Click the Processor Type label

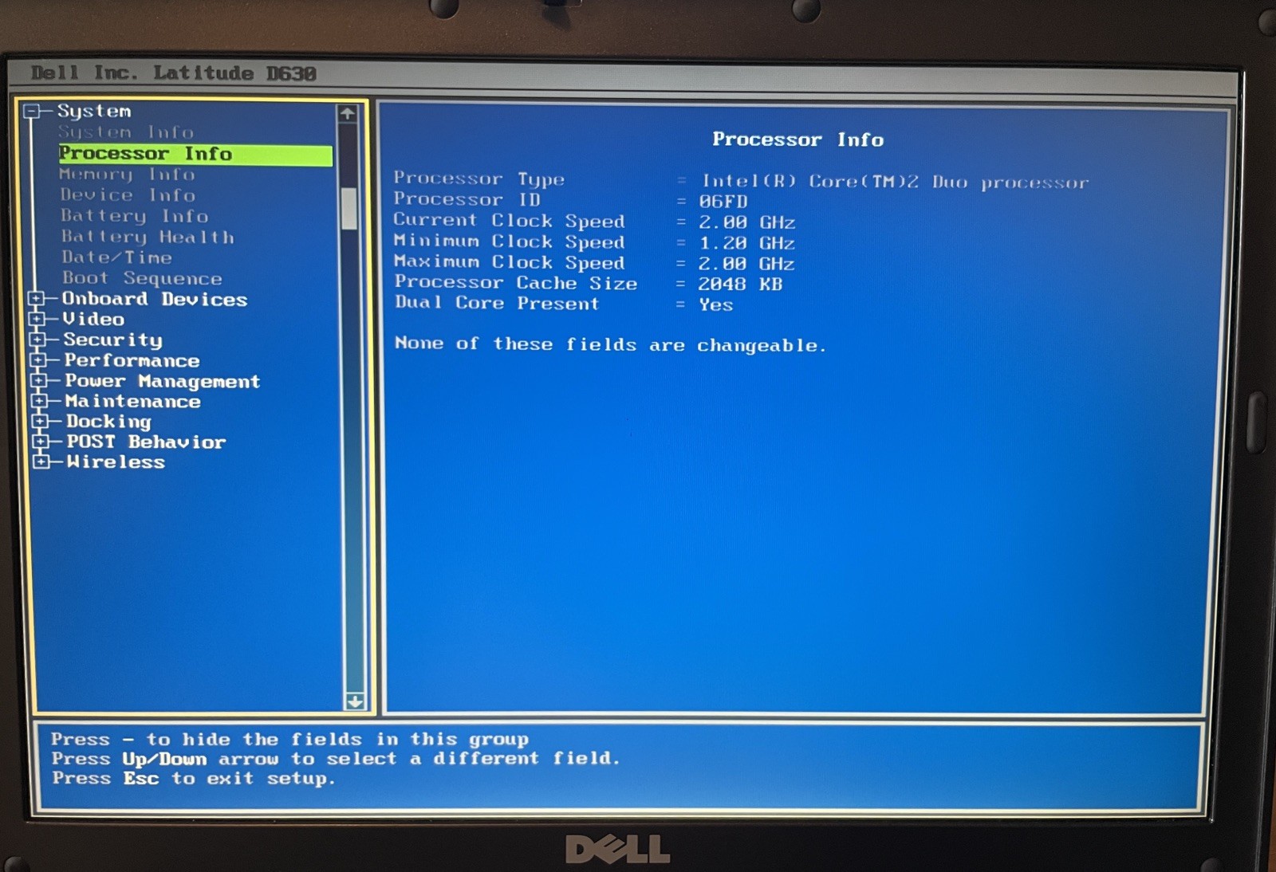pyautogui.click(x=478, y=179)
